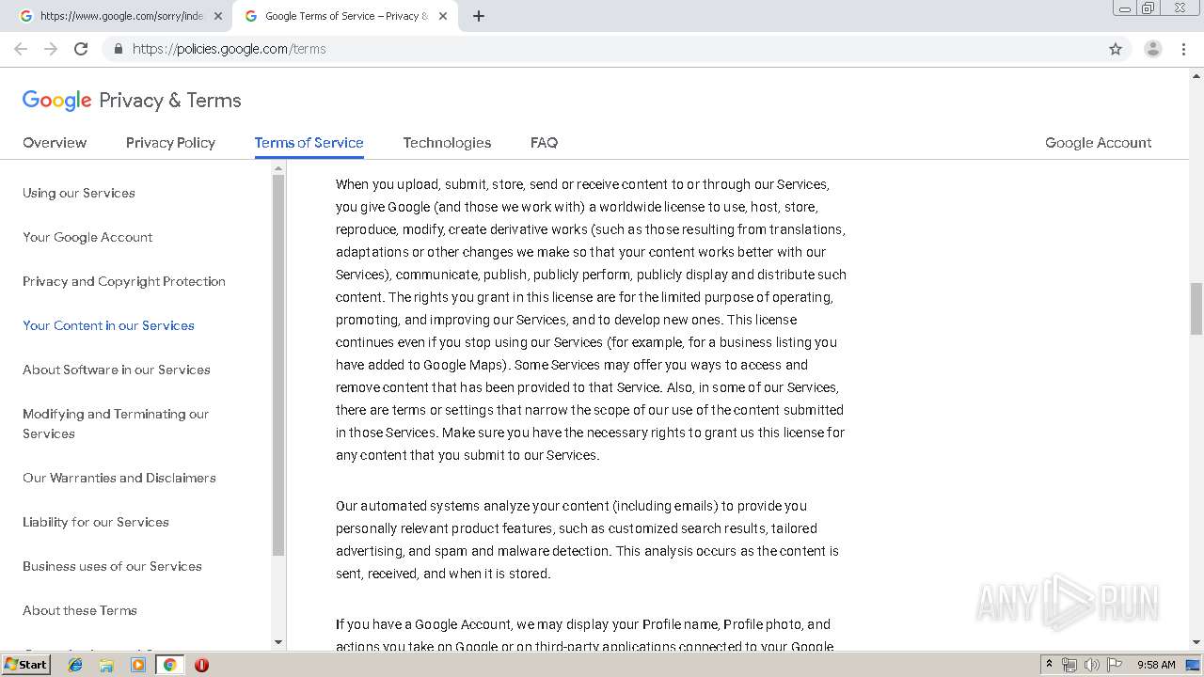
Task: Jump to About these Terms section
Action: point(80,610)
